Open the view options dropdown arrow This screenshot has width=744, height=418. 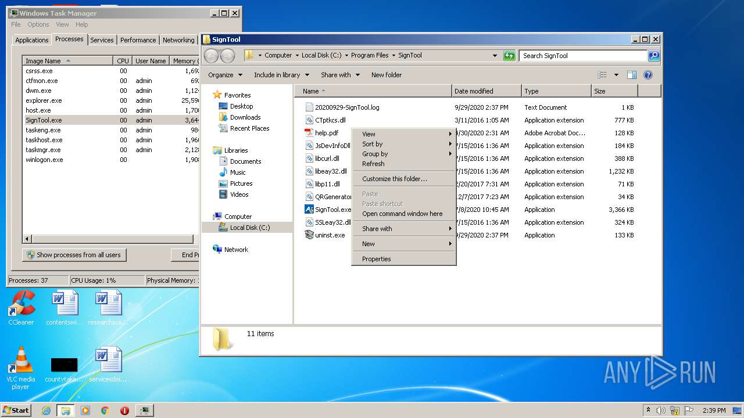tap(616, 75)
